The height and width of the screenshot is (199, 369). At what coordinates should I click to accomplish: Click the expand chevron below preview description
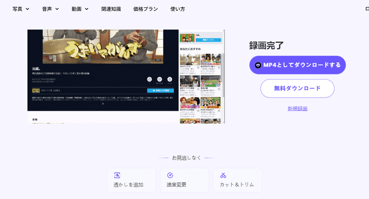point(103,104)
